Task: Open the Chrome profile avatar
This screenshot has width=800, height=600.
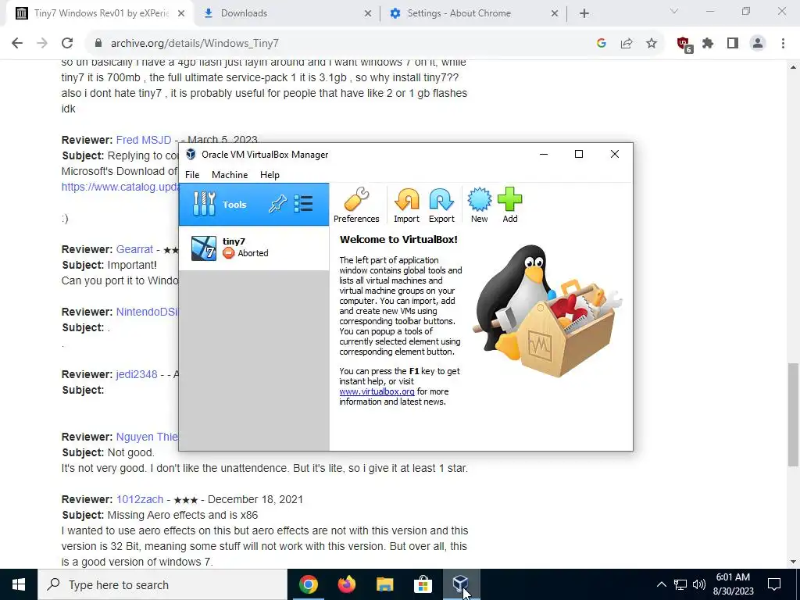Action: [x=758, y=44]
